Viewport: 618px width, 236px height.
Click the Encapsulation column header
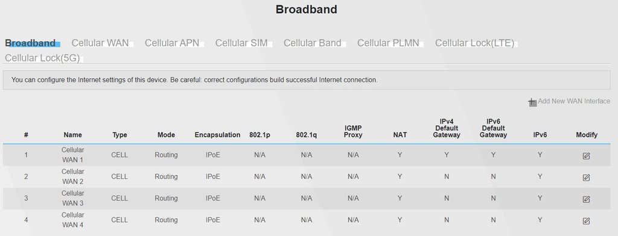click(x=217, y=135)
